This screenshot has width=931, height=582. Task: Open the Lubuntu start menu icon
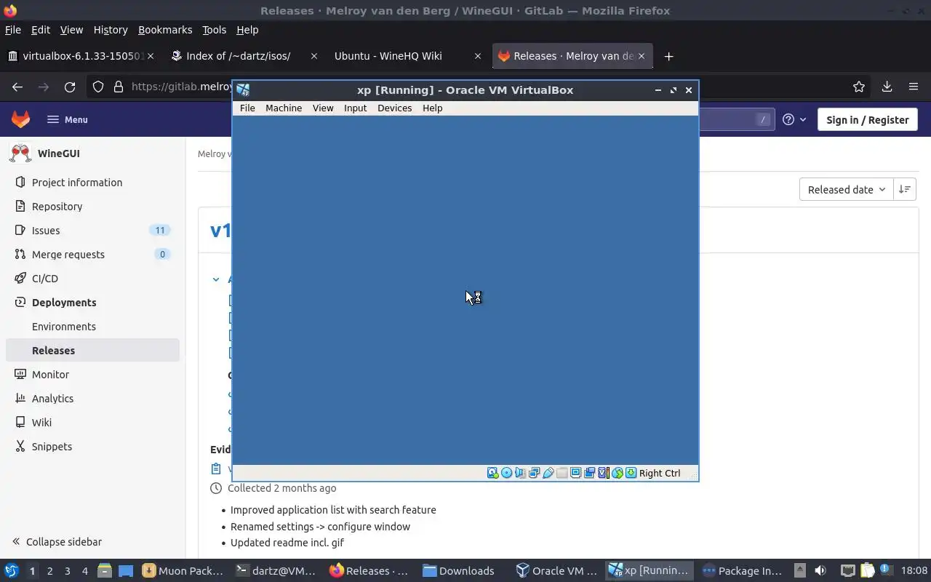[11, 571]
